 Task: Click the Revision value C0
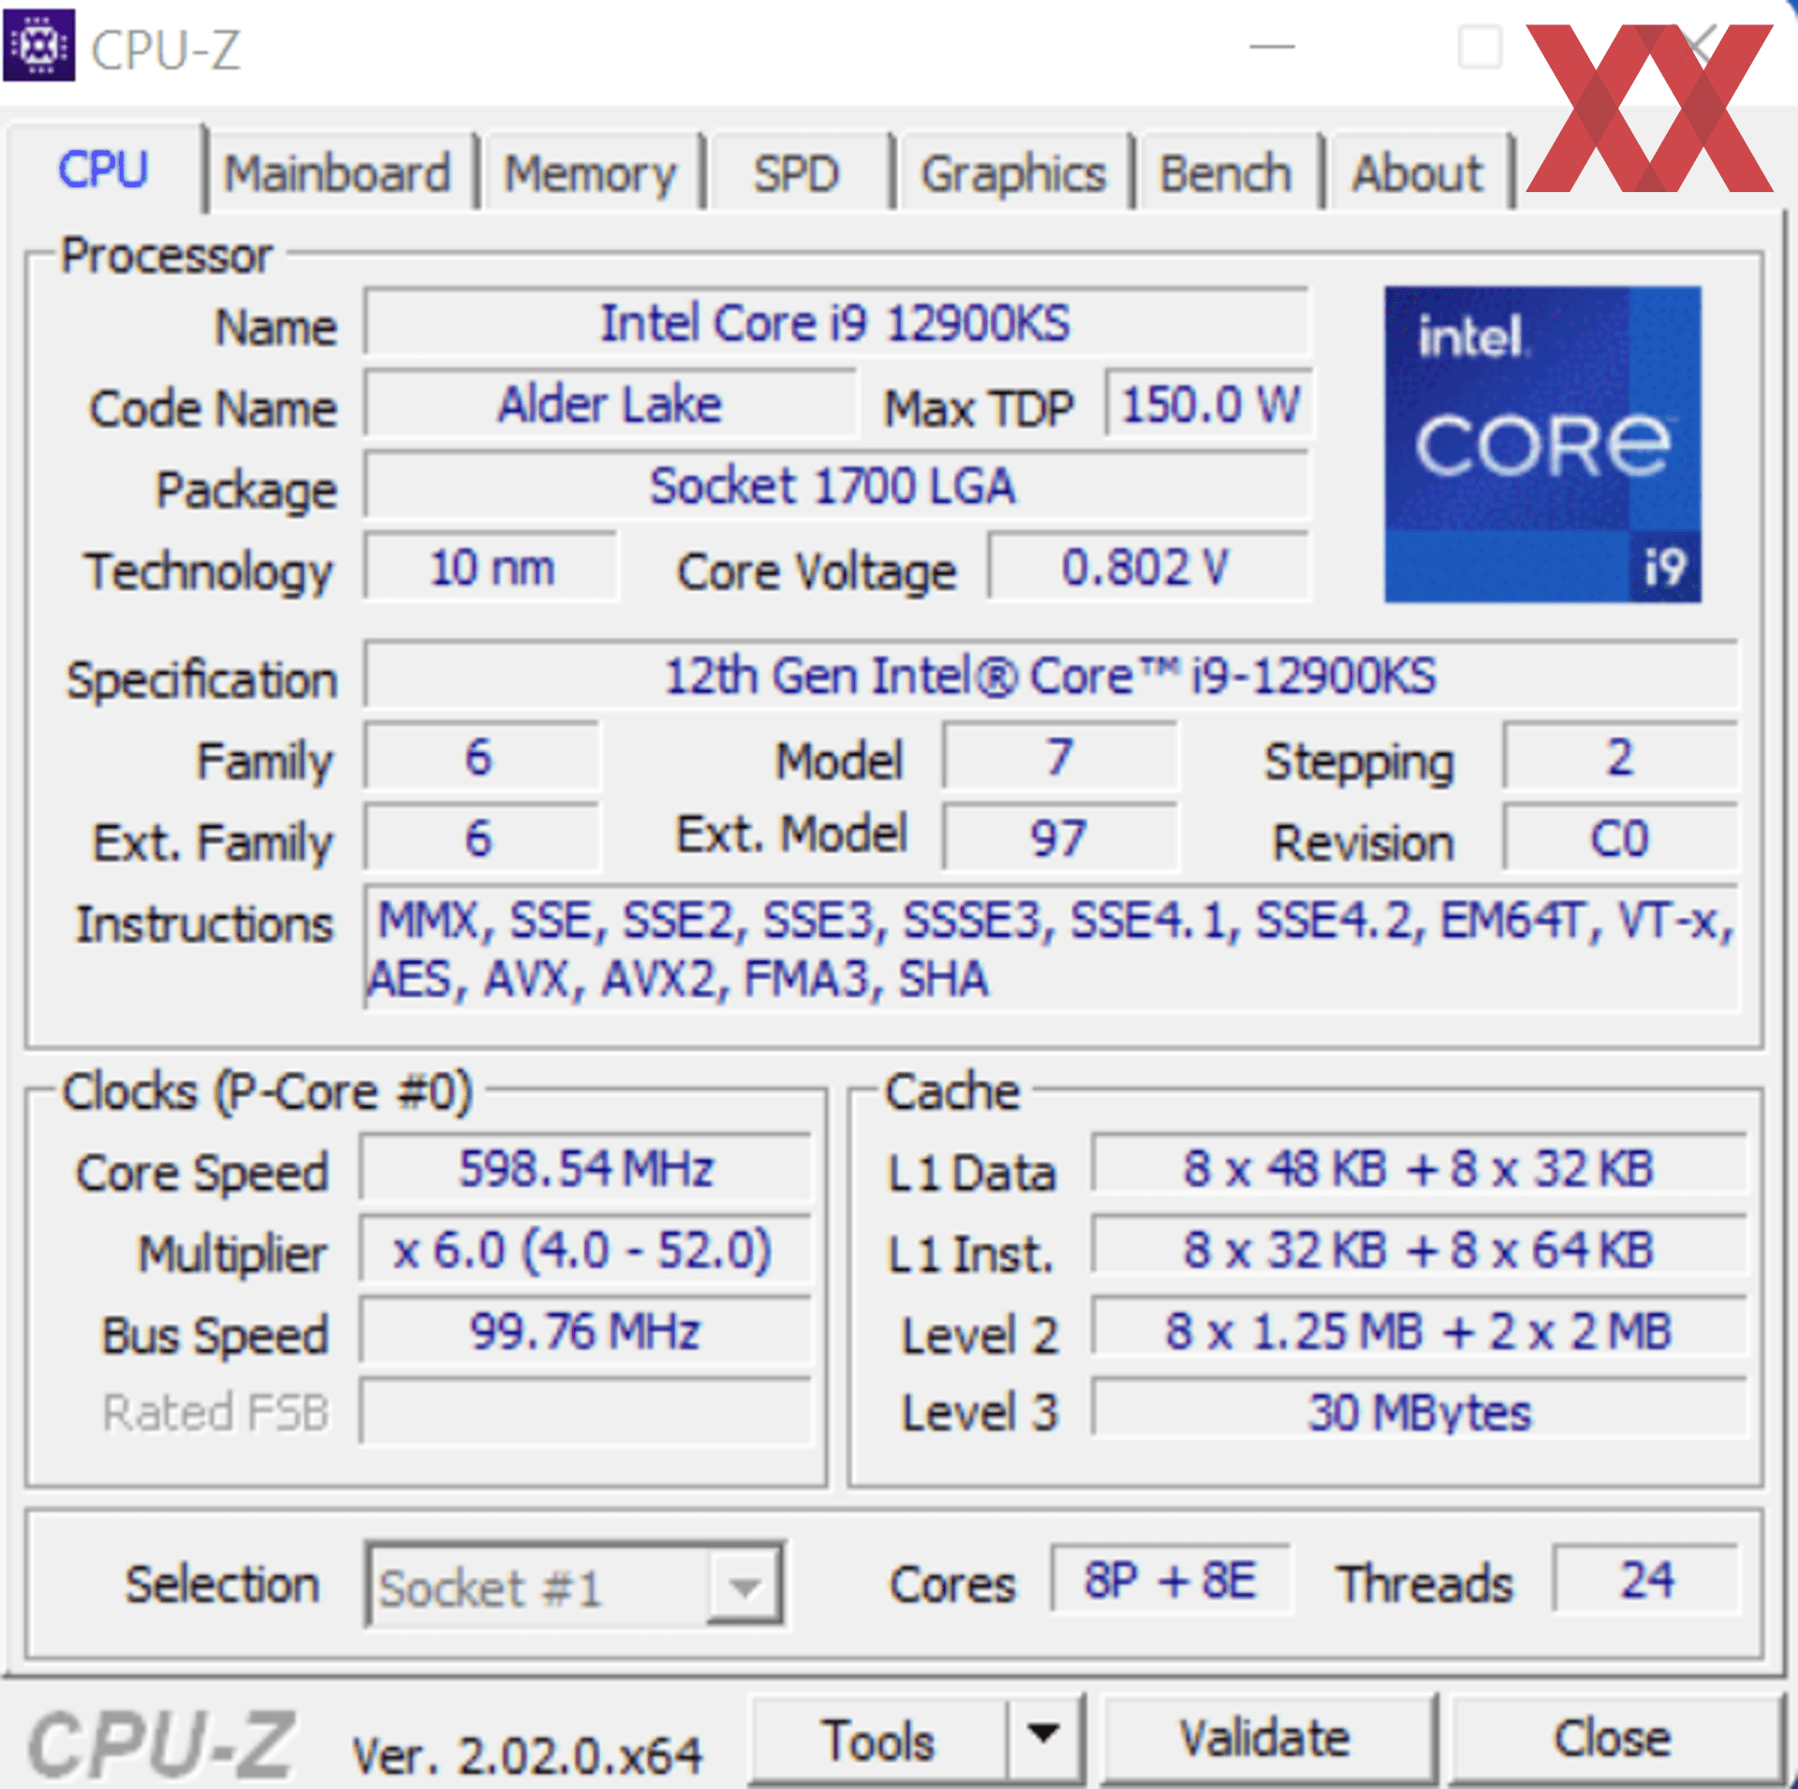click(x=1620, y=838)
